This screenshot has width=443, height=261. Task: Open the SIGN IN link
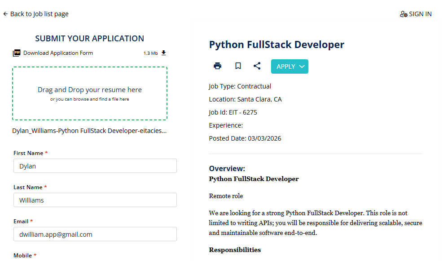pyautogui.click(x=420, y=14)
